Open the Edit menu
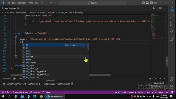The image size is (176, 99). click(x=14, y=3)
